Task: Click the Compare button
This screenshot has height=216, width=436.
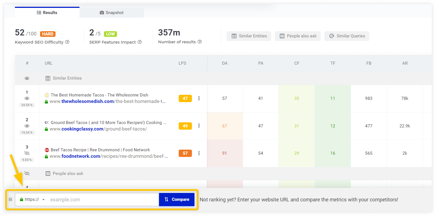Action: (x=177, y=199)
